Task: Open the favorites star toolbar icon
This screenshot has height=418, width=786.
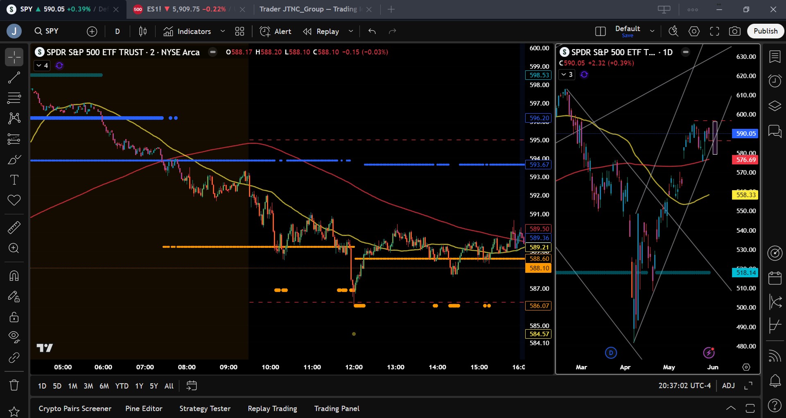Action: click(x=14, y=411)
